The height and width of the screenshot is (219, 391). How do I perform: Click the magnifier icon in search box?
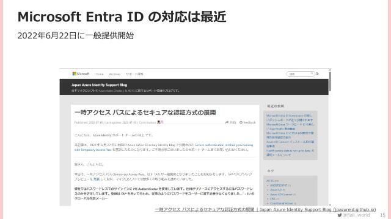tap(312, 74)
